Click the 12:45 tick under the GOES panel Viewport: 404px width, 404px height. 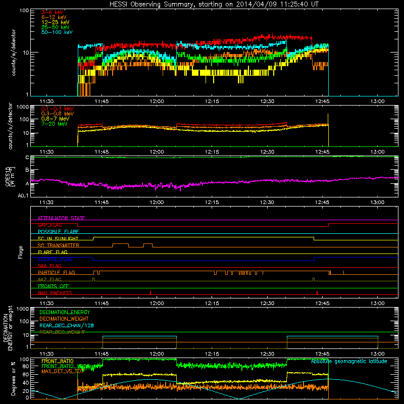[x=322, y=203]
